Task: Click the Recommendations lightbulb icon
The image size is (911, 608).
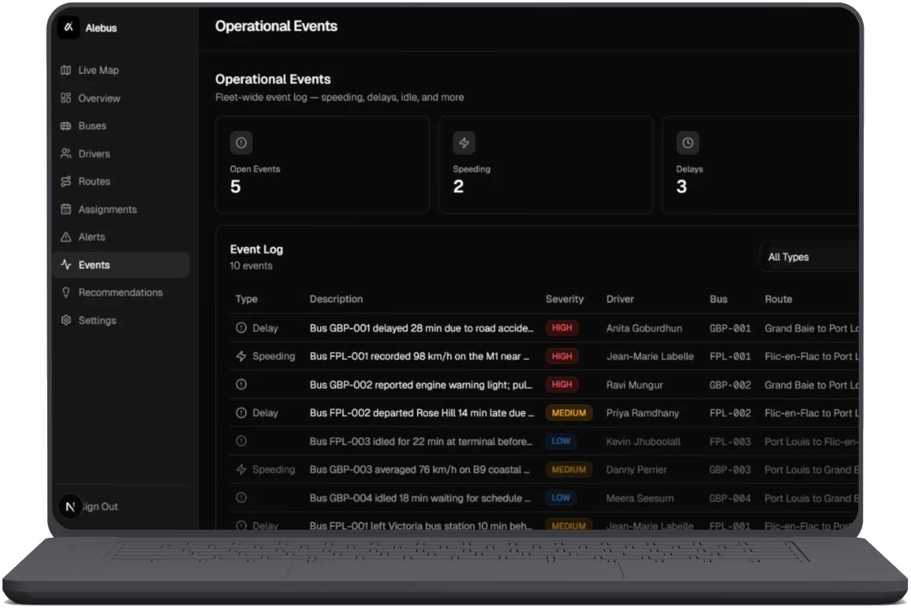Action: pyautogui.click(x=66, y=293)
